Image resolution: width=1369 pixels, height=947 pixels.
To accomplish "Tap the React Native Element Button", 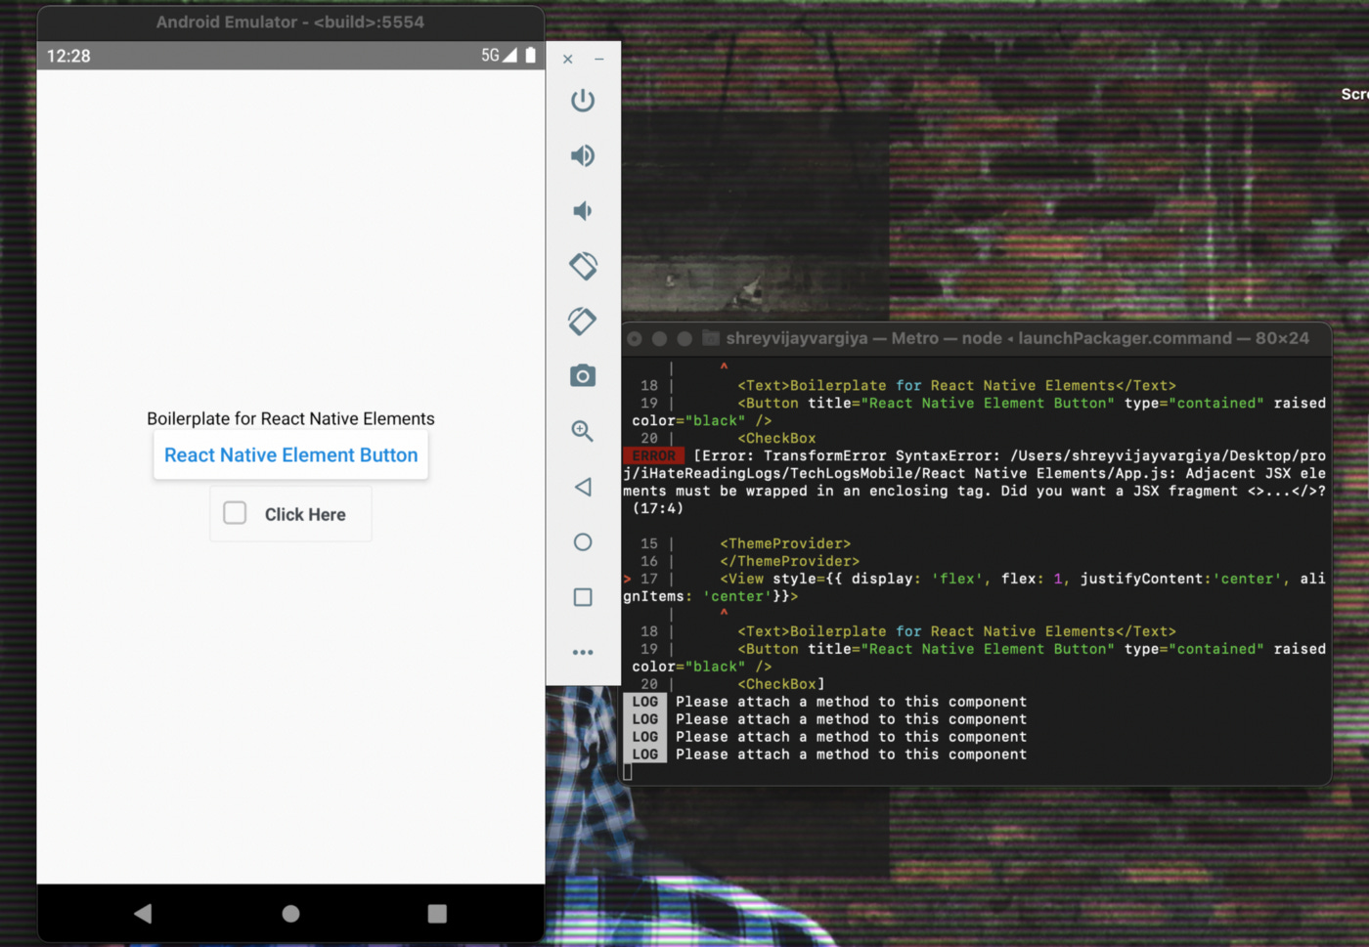I will point(290,455).
